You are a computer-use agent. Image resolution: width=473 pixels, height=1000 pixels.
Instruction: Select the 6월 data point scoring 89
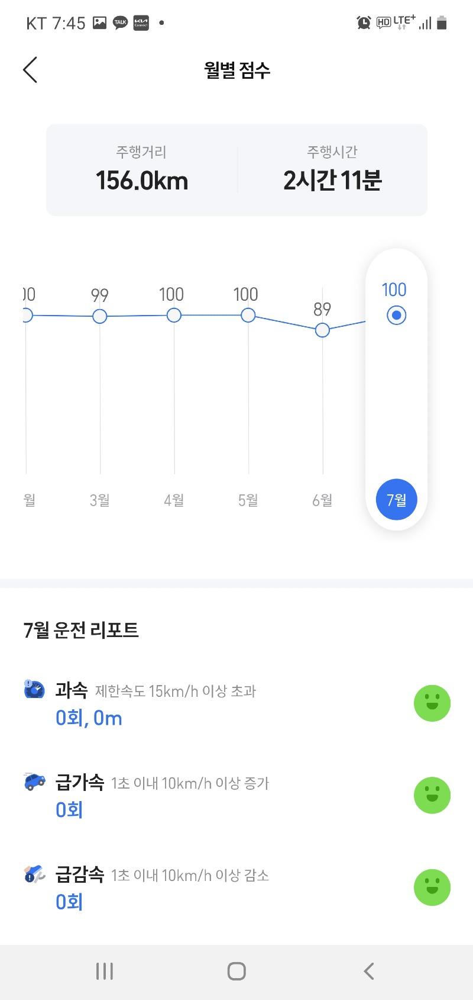322,330
